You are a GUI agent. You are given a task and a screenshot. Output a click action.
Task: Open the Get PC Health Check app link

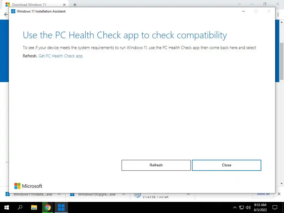[x=60, y=56]
